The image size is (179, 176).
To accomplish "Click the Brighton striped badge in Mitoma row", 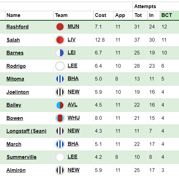I will [x=60, y=79].
